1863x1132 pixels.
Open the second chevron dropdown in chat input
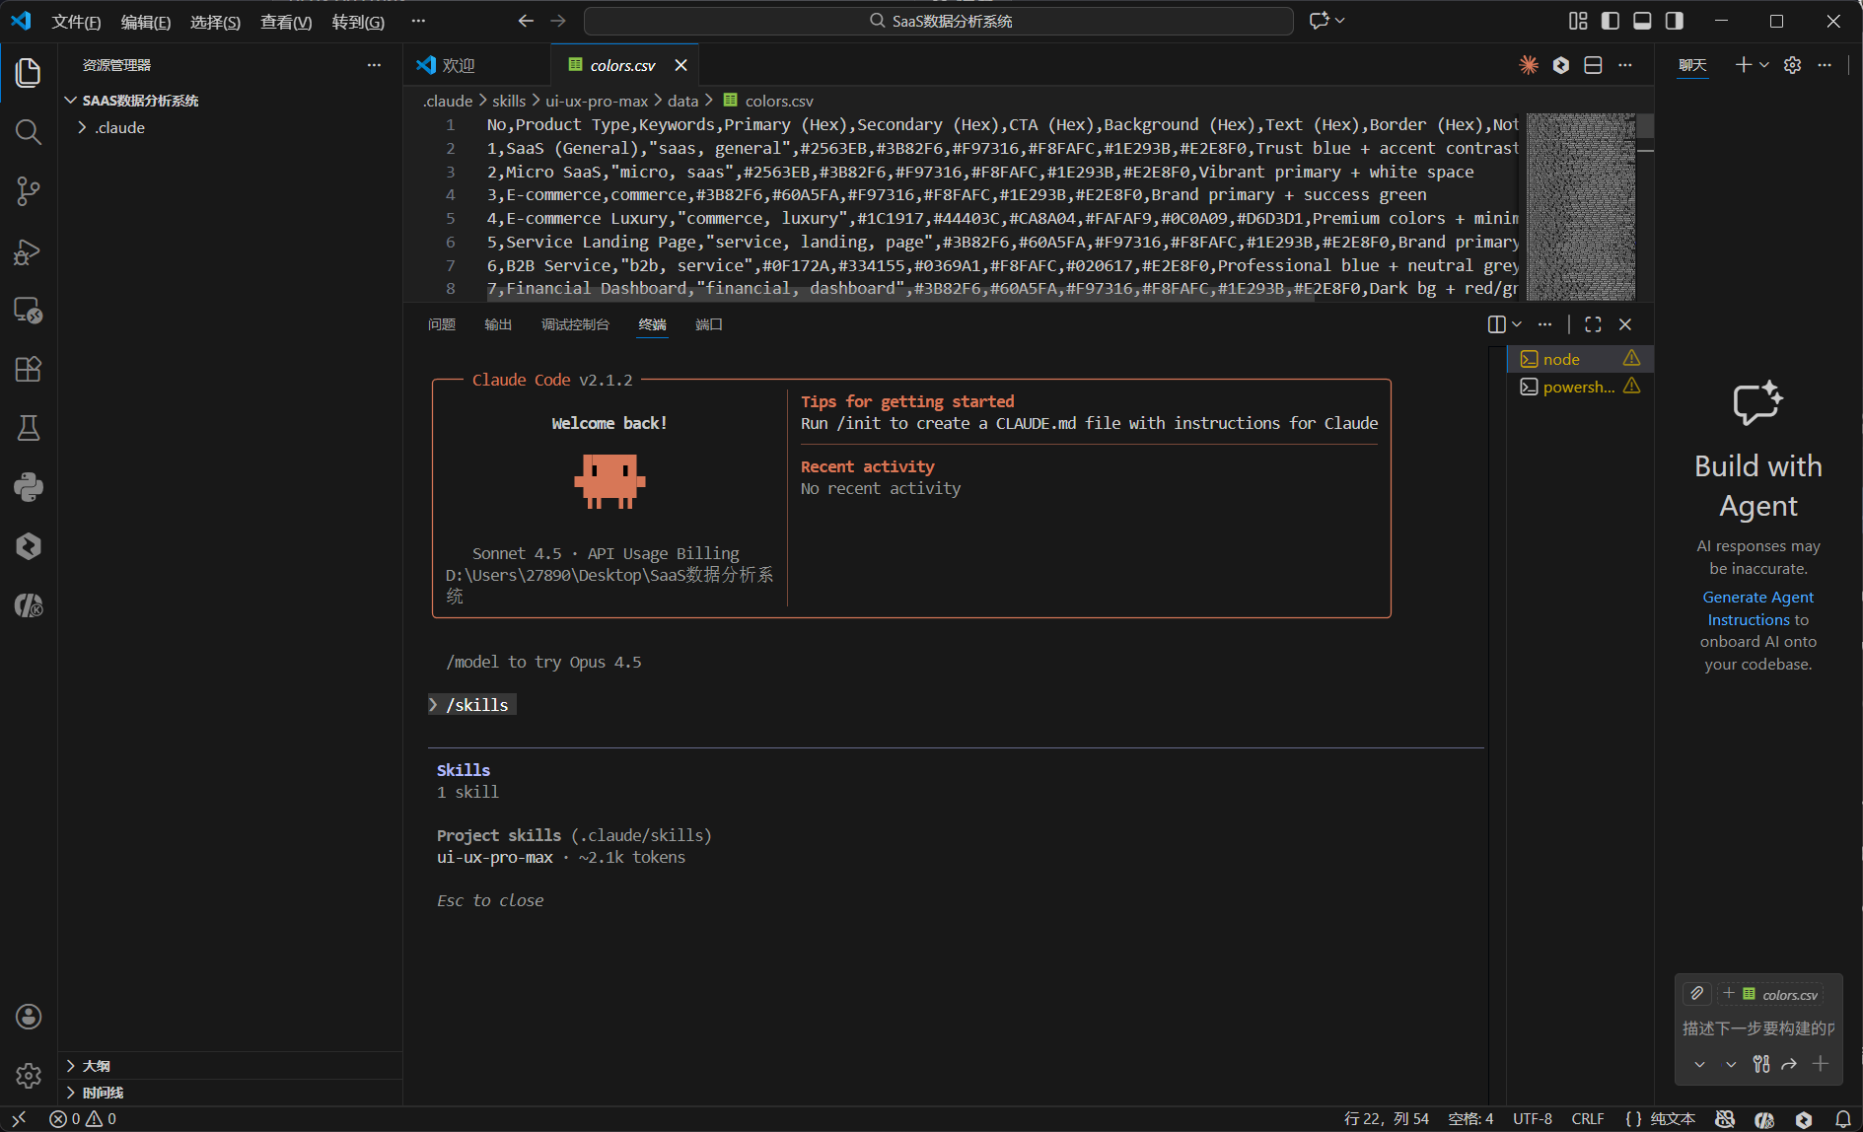pos(1731,1064)
